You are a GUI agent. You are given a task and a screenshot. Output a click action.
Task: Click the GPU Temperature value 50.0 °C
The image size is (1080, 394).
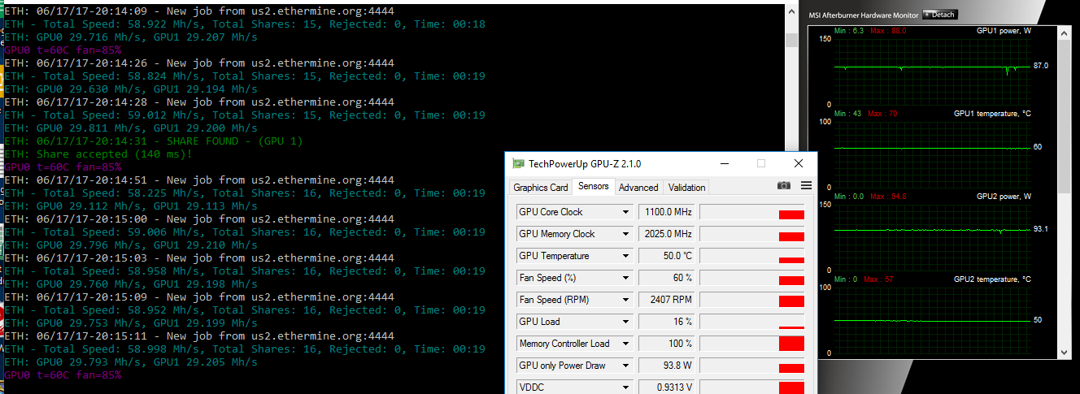[x=667, y=256]
